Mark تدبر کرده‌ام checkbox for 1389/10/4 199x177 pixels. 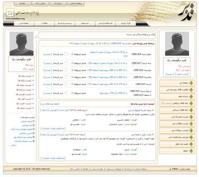(x=66, y=84)
